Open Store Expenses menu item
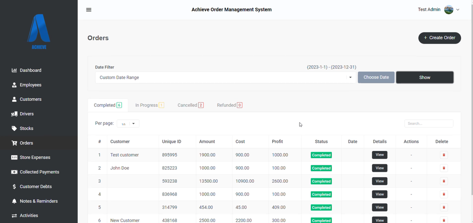Viewport: 473px width, 223px height. (x=35, y=158)
